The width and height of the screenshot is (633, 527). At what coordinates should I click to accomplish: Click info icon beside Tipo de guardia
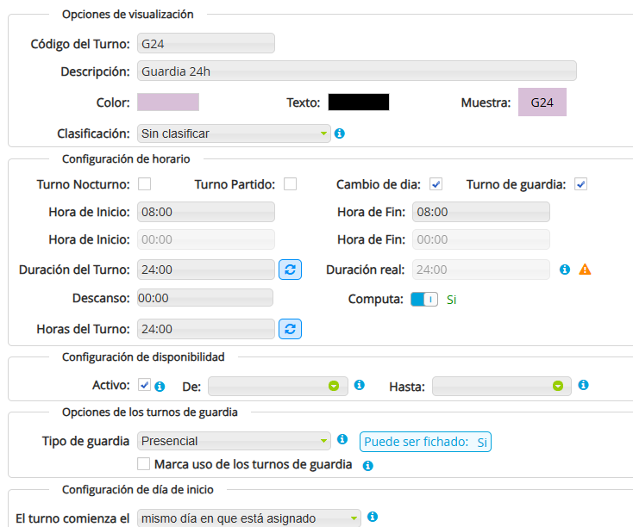pos(342,440)
